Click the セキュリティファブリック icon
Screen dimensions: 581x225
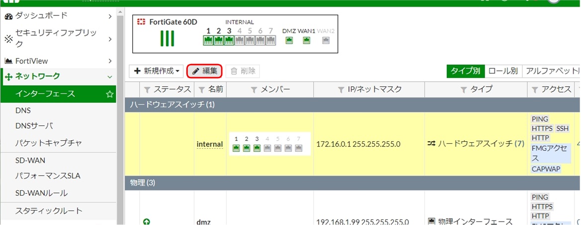tap(9, 39)
